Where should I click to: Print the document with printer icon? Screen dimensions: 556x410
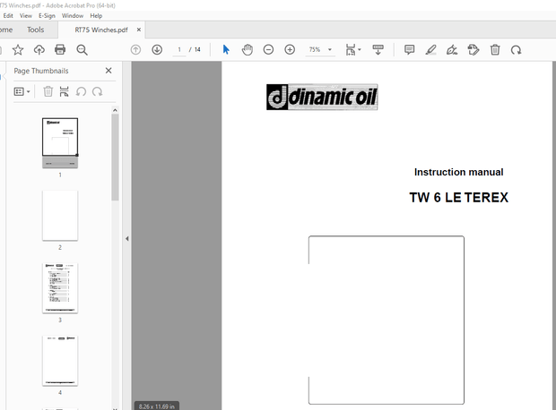click(60, 49)
